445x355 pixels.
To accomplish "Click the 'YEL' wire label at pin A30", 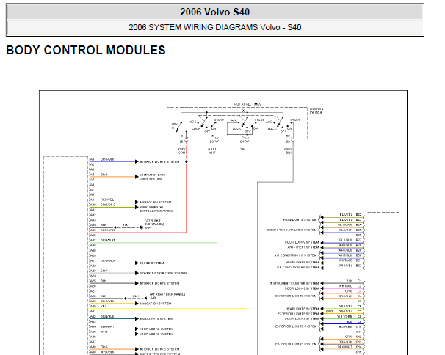I will point(104,306).
